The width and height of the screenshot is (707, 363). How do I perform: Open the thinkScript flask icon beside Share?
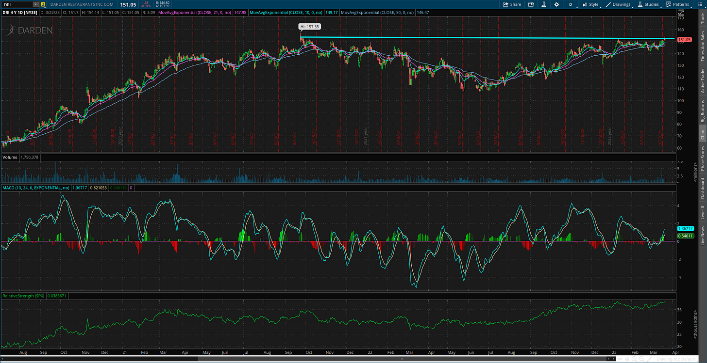pos(543,4)
